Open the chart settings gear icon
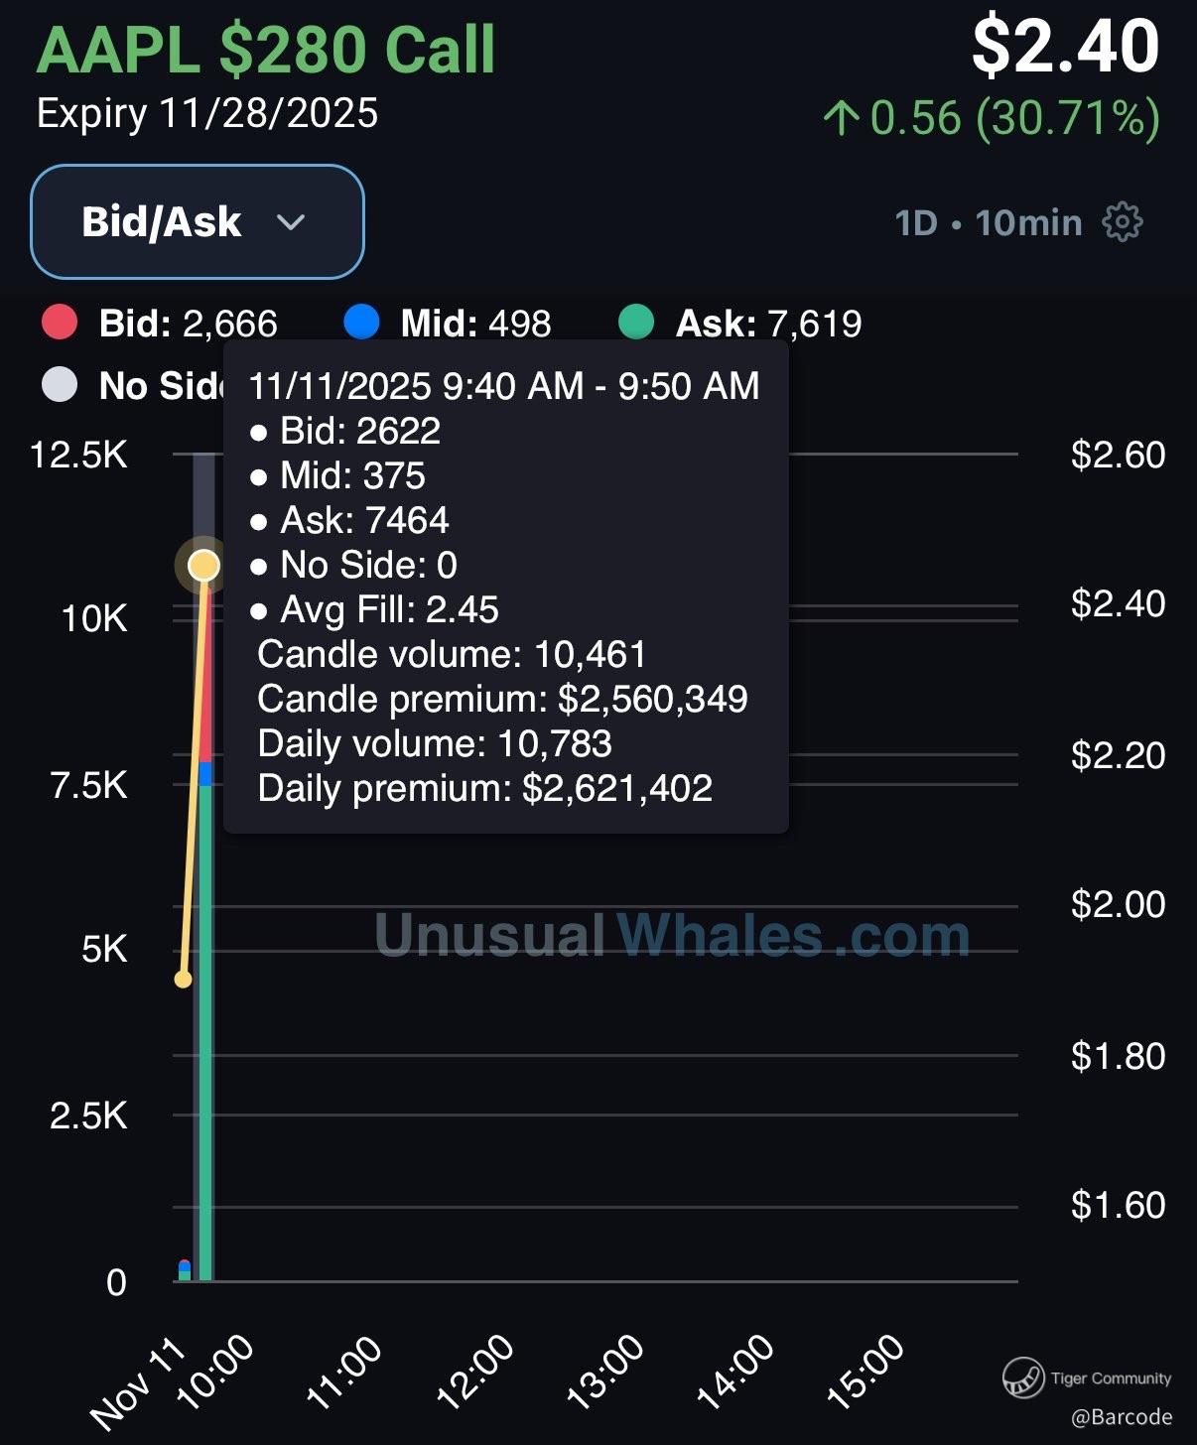This screenshot has height=1445, width=1197. (1123, 222)
